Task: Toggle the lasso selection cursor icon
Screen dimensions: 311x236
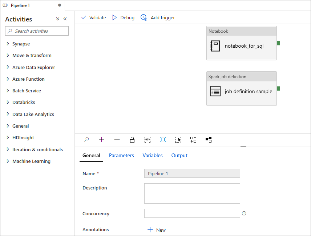Action: (x=178, y=140)
